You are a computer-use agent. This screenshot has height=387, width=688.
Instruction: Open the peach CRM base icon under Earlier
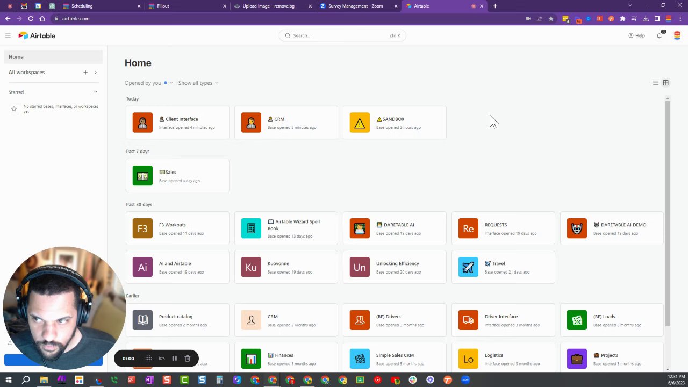click(251, 320)
